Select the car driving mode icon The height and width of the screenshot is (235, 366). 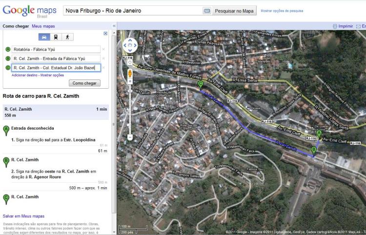pos(45,37)
